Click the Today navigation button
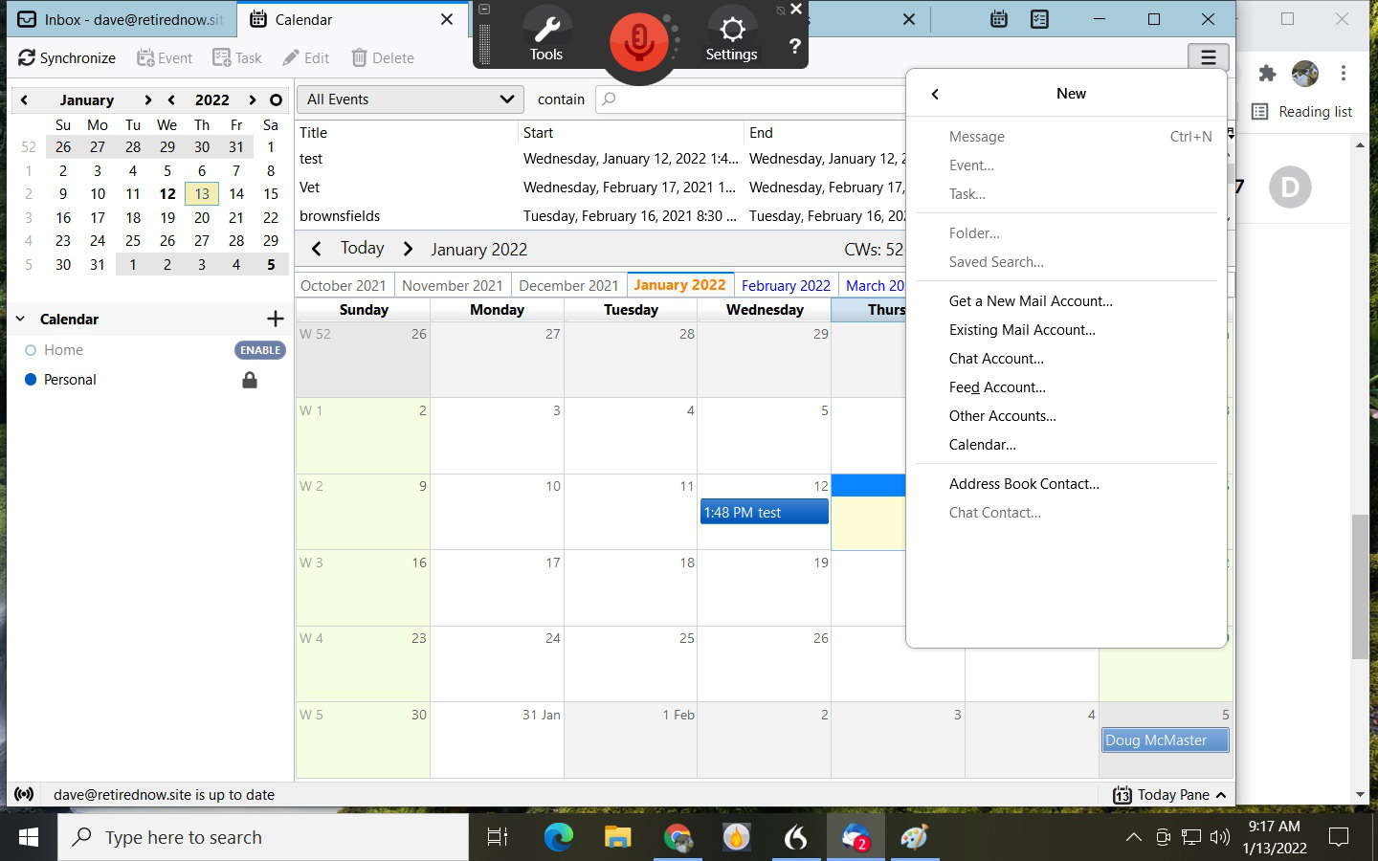The image size is (1378, 861). 362,249
